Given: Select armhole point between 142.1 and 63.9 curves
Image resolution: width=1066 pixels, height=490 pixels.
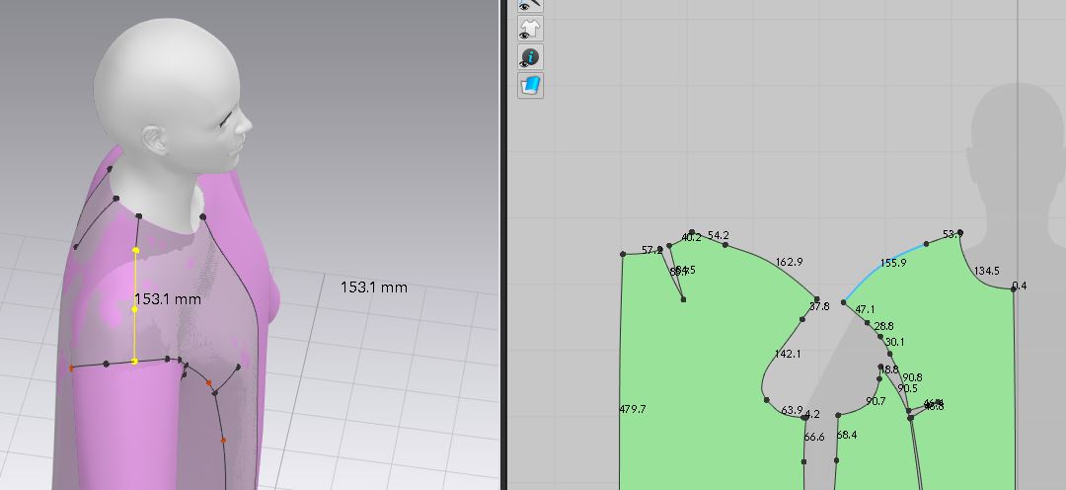Looking at the screenshot, I should [x=766, y=400].
